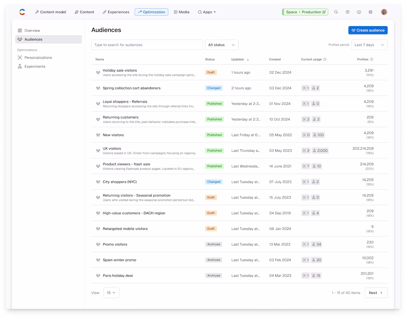This screenshot has height=318, width=406.
Task: Open the Space > Production environment switcher
Action: pos(305,12)
